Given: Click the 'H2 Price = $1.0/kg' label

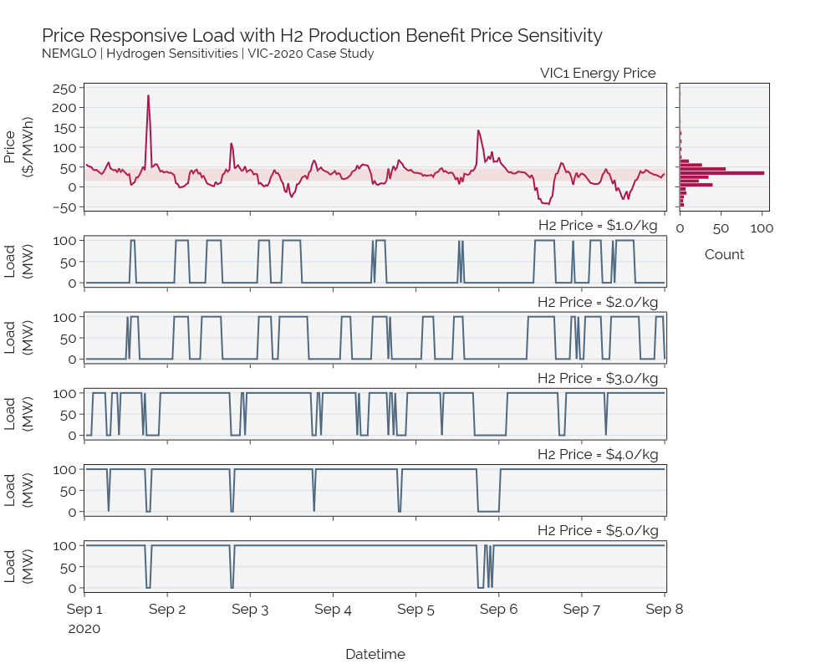Looking at the screenshot, I should 598,226.
